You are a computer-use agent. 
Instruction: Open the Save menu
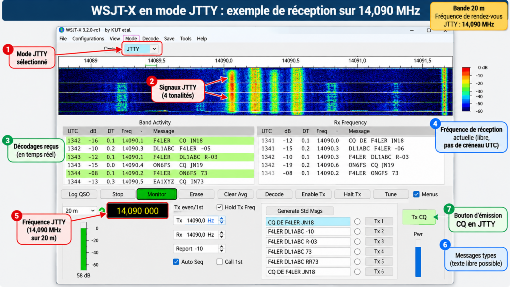point(169,39)
